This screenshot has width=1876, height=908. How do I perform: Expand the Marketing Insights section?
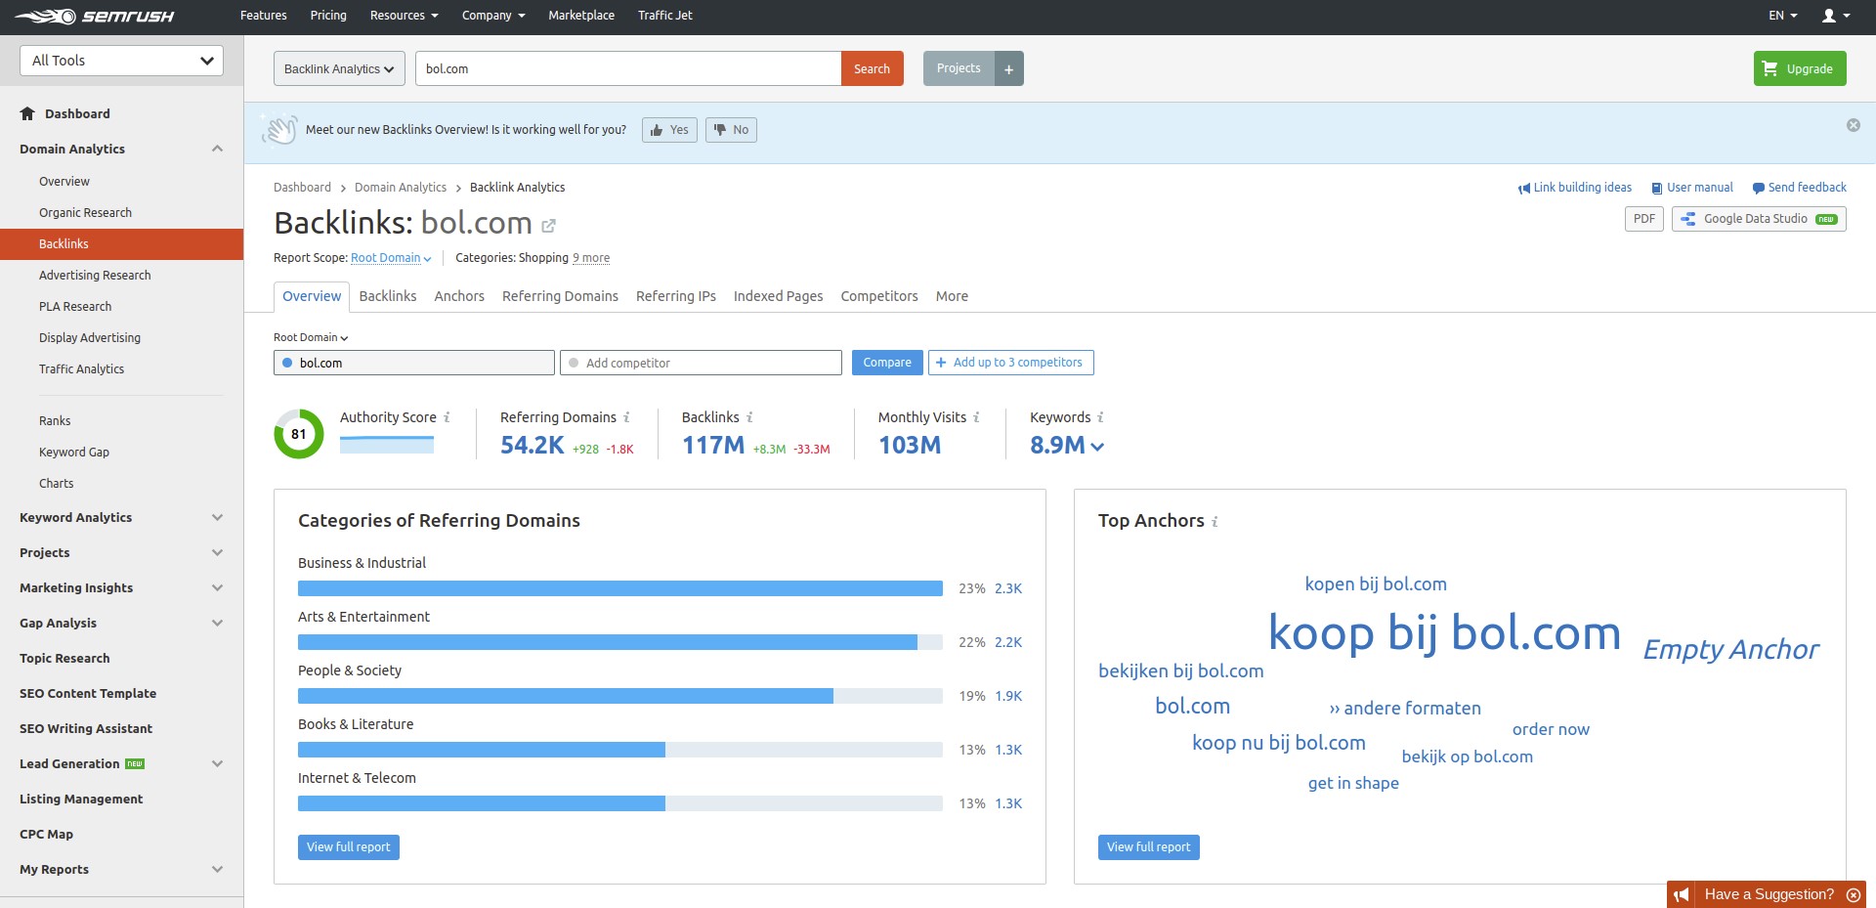click(x=217, y=587)
